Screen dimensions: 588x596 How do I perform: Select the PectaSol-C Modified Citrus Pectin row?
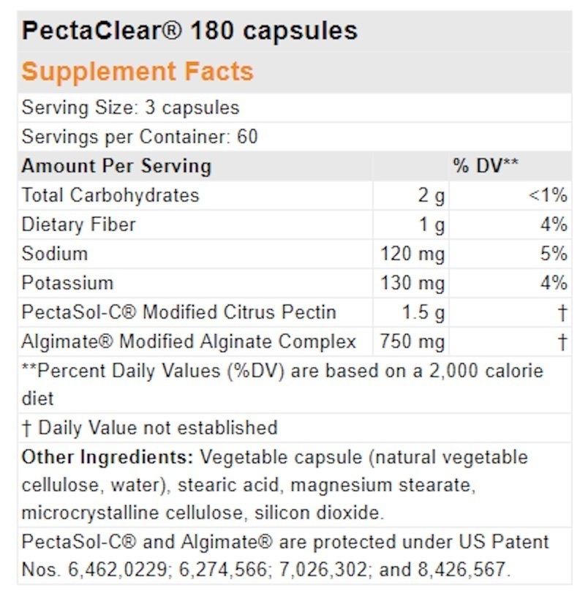pyautogui.click(x=295, y=312)
